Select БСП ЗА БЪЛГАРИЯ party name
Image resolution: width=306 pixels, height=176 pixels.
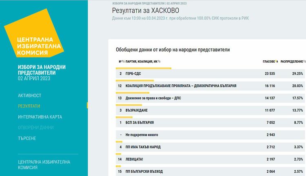pyautogui.click(x=140, y=123)
